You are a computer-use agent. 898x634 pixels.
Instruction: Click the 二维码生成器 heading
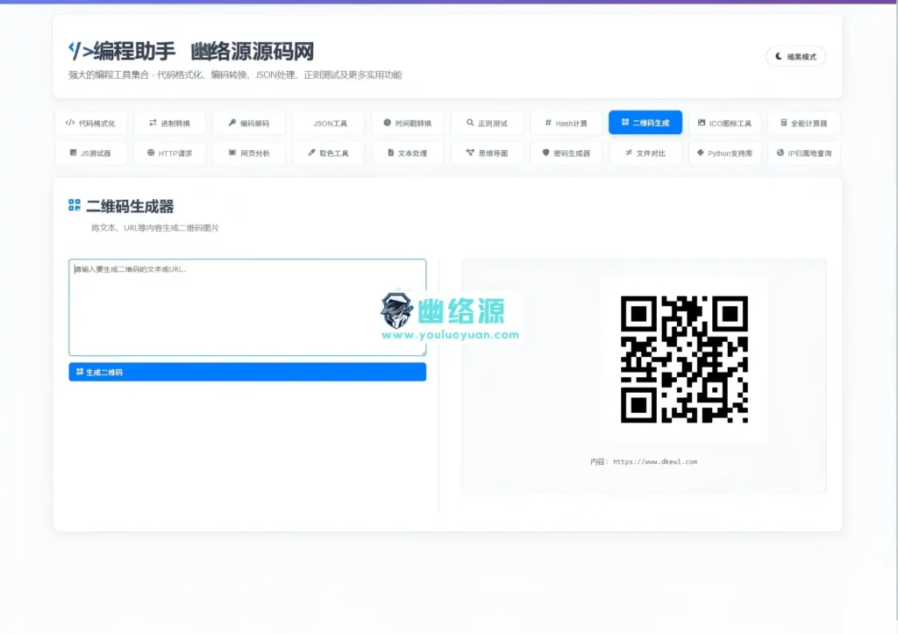pos(130,206)
